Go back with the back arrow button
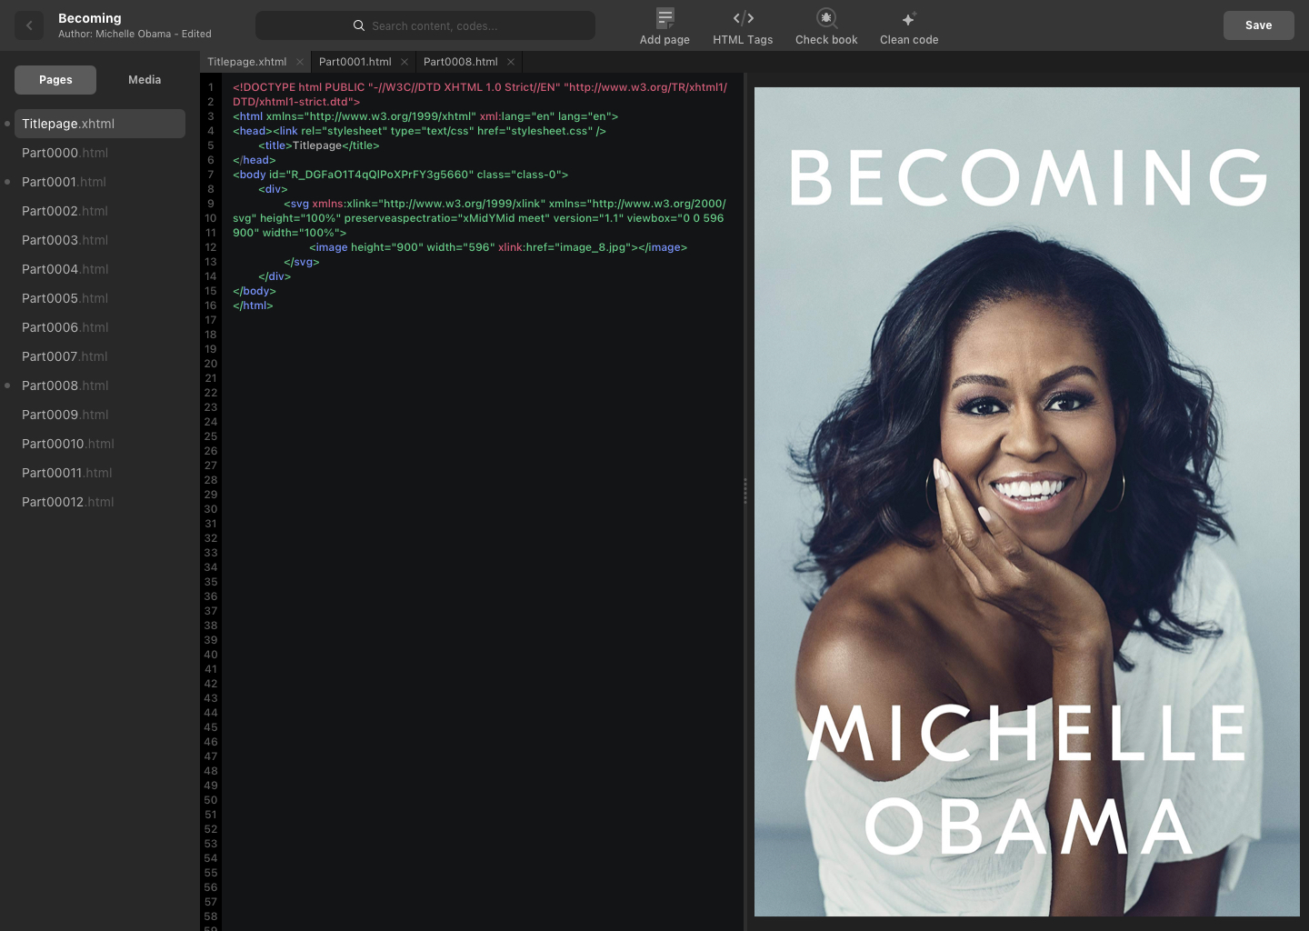 click(x=29, y=25)
